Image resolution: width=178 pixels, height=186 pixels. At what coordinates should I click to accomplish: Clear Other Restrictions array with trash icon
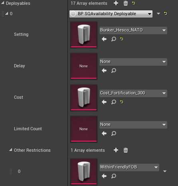click(x=125, y=150)
